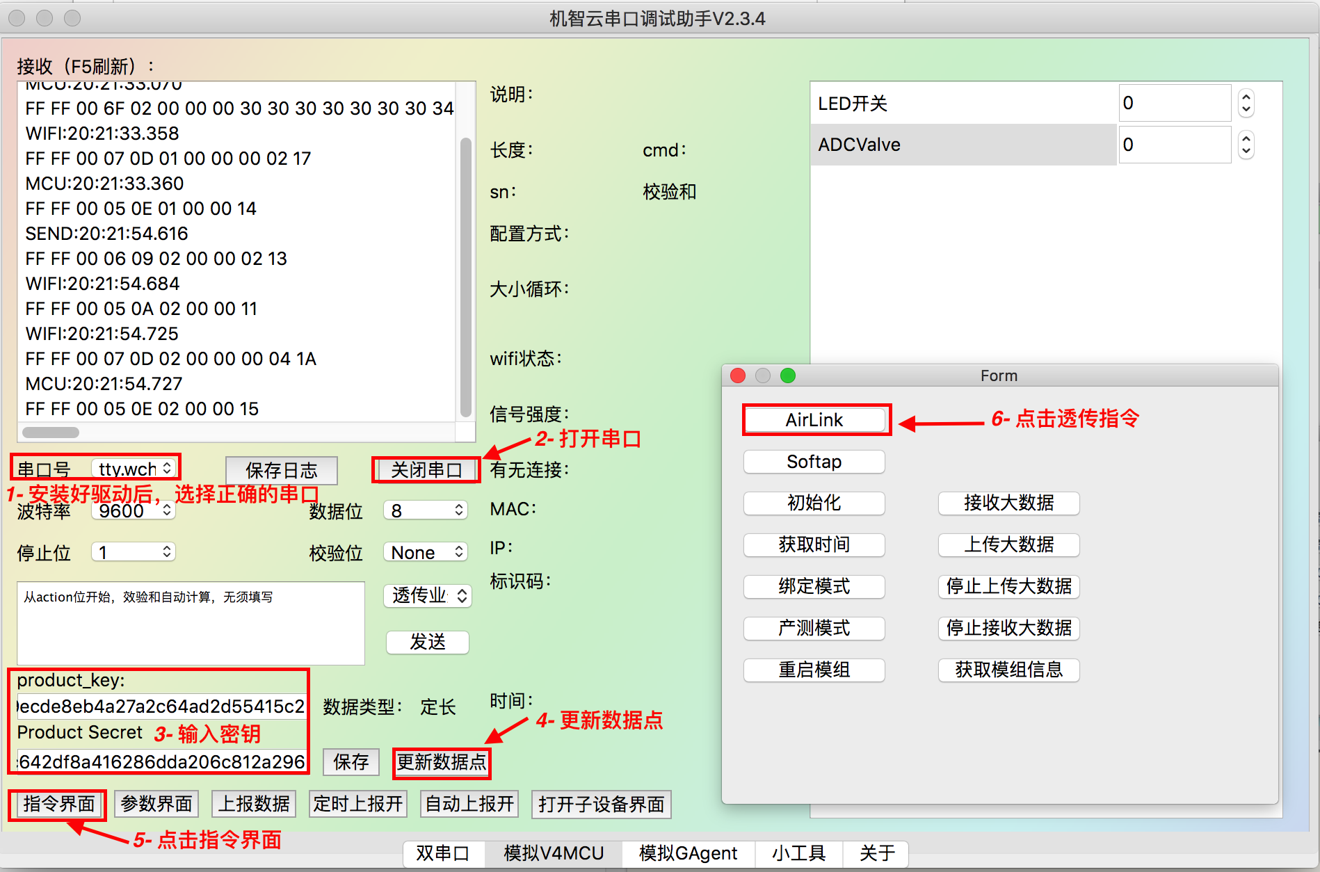Click the 获取模组信息 button
The width and height of the screenshot is (1320, 872).
coord(1008,670)
